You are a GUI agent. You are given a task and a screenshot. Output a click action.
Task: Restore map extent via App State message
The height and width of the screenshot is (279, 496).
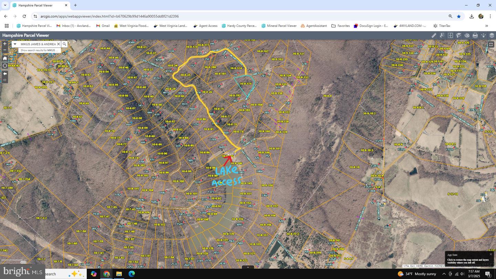(x=468, y=261)
